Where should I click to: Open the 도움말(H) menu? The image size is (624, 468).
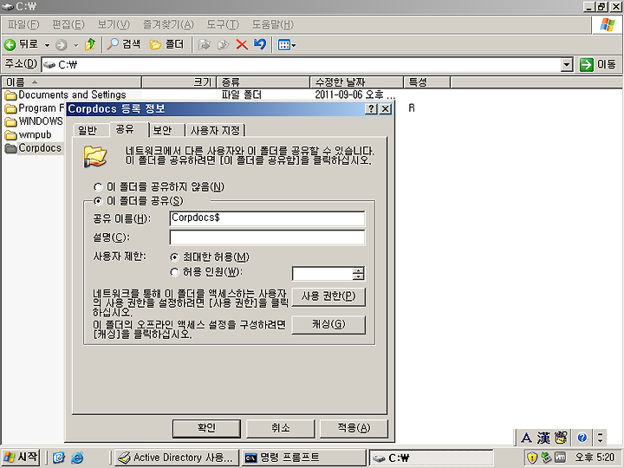tap(273, 24)
